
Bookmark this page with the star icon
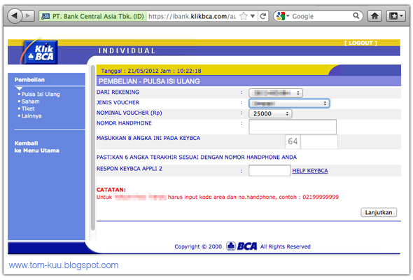tap(244, 16)
